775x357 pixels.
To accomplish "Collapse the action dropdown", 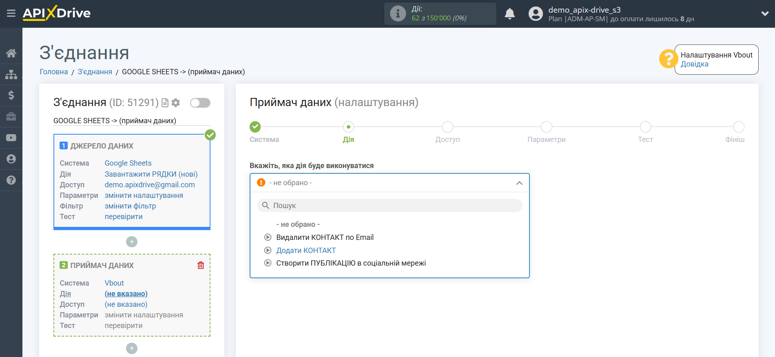I will (519, 183).
